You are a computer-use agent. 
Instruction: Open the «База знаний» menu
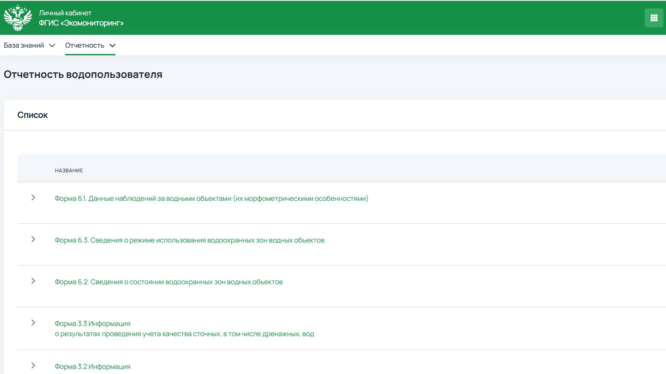tap(29, 46)
